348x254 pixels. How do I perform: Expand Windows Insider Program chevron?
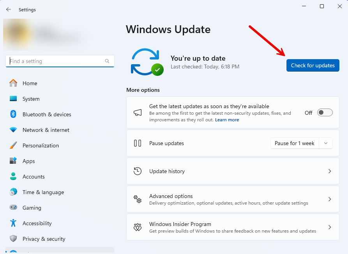(x=330, y=227)
